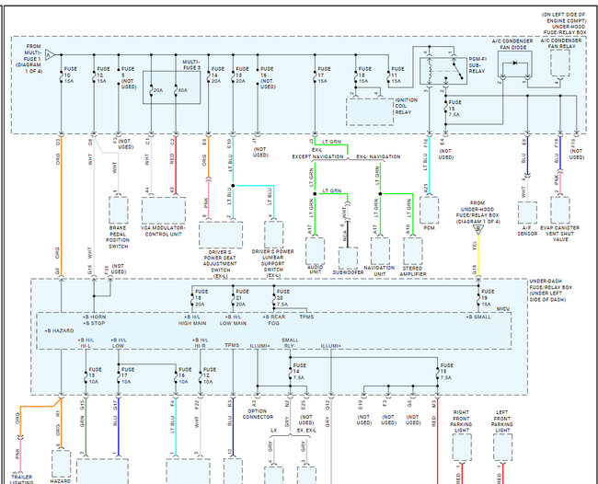Click the 'A/C CONDENSER FAN DIODE' label
This screenshot has width=598, height=484.
[512, 44]
